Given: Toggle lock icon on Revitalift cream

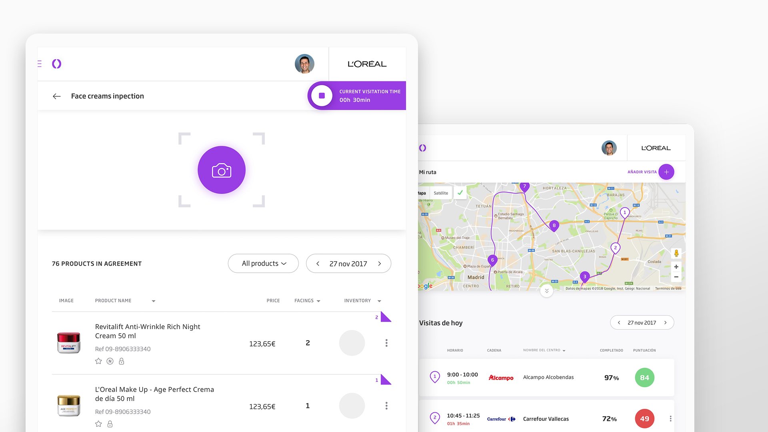Looking at the screenshot, I should point(122,361).
